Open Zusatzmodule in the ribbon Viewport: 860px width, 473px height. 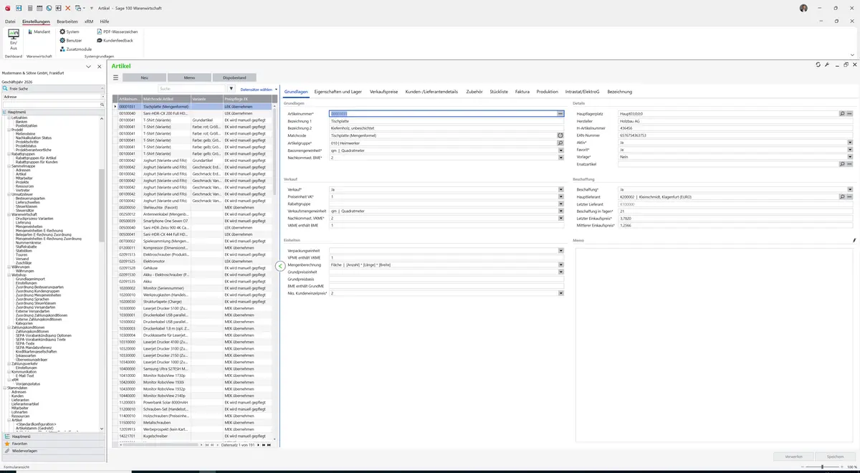pyautogui.click(x=75, y=49)
